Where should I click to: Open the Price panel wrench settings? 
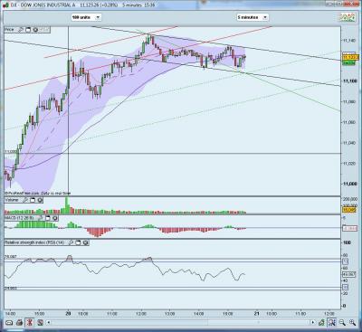[x=21, y=30]
